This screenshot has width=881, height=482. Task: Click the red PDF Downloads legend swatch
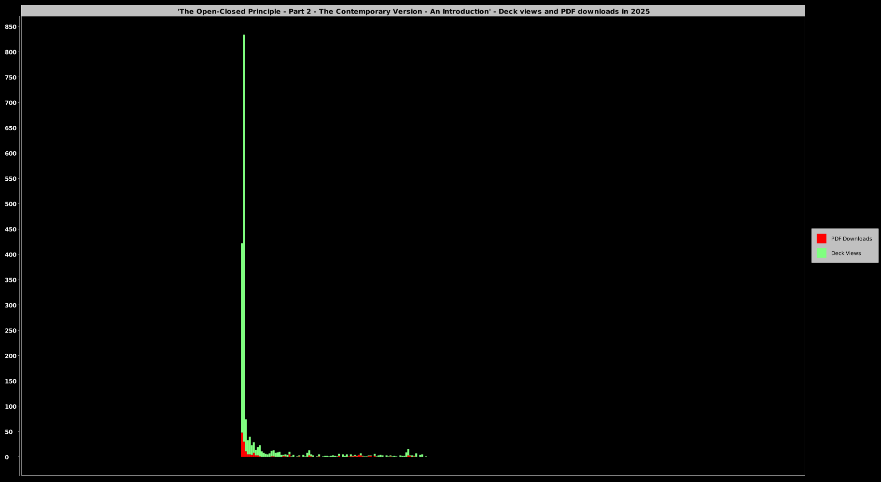pyautogui.click(x=821, y=239)
